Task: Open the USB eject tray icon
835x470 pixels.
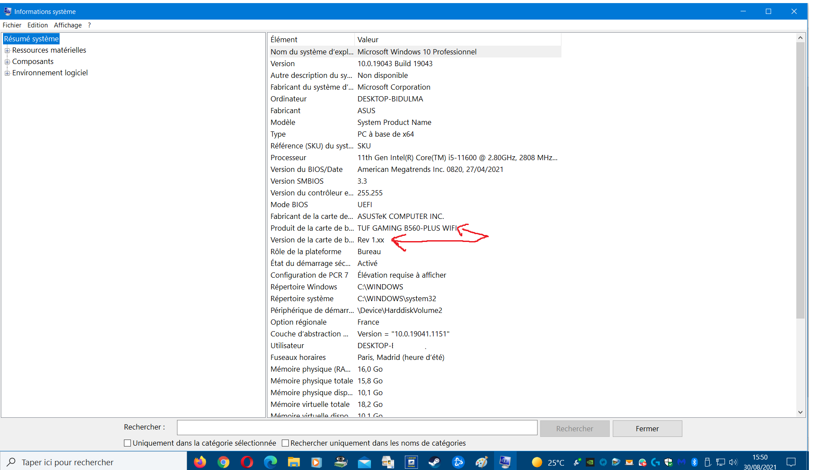Action: click(x=708, y=462)
